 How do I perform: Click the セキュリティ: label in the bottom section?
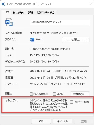coord(11,100)
